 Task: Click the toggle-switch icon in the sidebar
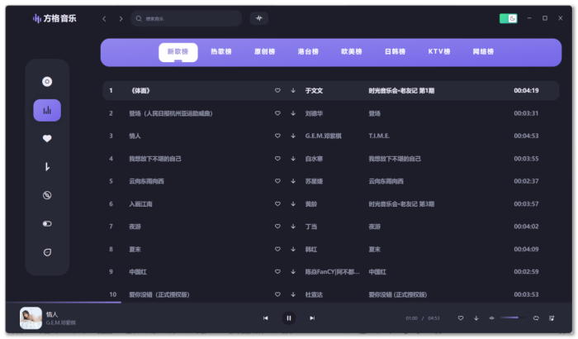tap(47, 223)
